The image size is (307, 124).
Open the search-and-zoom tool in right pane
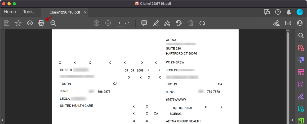click(x=301, y=35)
